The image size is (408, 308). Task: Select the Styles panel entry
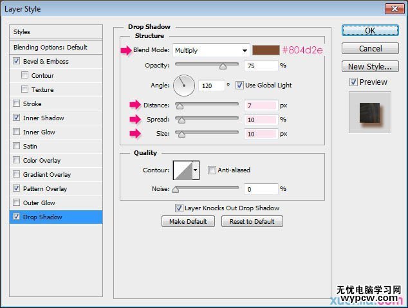(x=56, y=32)
